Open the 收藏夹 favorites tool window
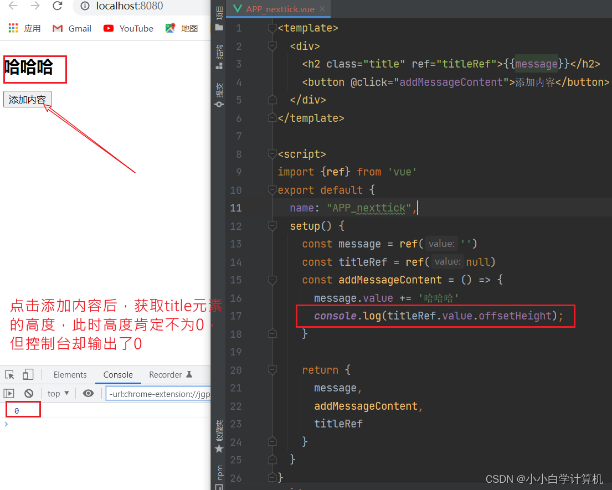 (x=219, y=436)
